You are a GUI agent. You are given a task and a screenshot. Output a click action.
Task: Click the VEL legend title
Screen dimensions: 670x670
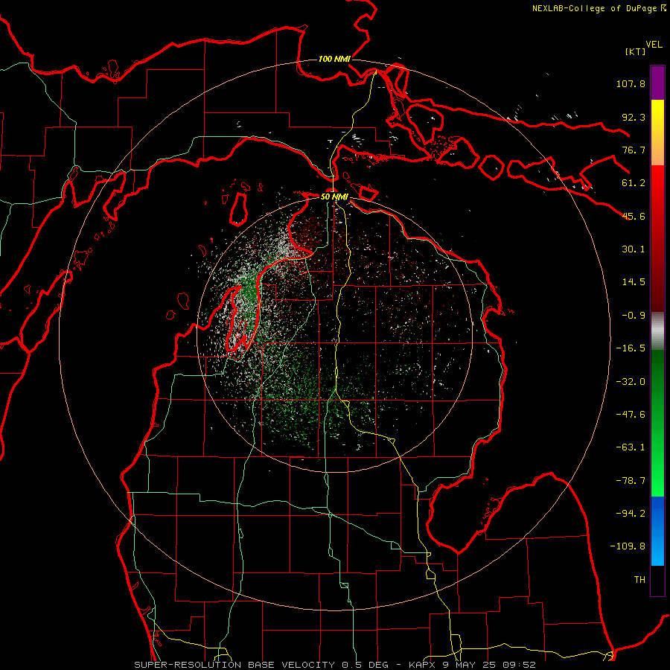pyautogui.click(x=654, y=45)
